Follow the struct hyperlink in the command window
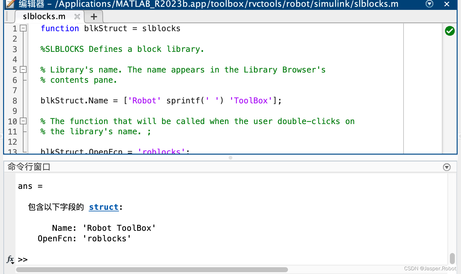This screenshot has height=274, width=461. (x=104, y=207)
